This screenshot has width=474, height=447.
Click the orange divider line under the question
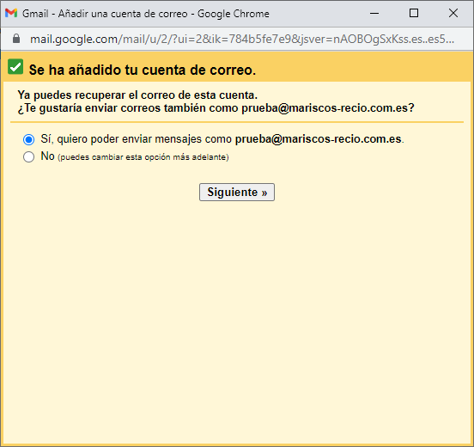237,122
